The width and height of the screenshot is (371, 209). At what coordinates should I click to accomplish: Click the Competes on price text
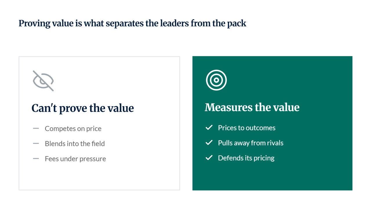[x=73, y=129]
